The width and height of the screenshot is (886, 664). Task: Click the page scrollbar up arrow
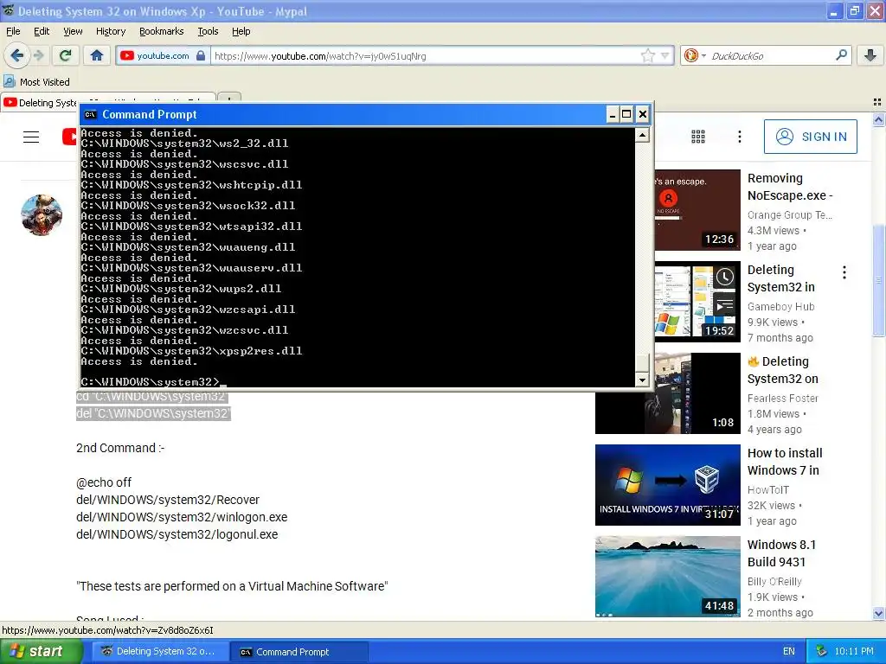click(878, 119)
